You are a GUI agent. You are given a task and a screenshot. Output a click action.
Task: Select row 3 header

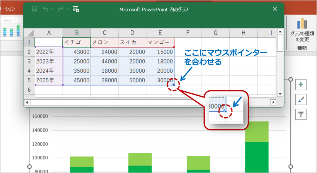tap(29, 61)
